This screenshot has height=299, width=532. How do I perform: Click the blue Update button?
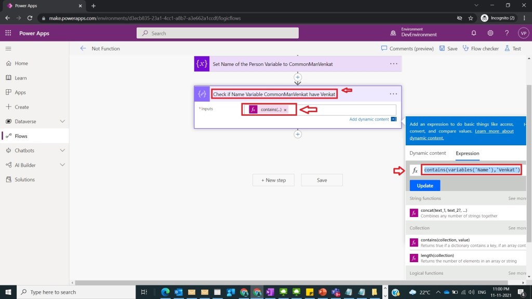424,185
